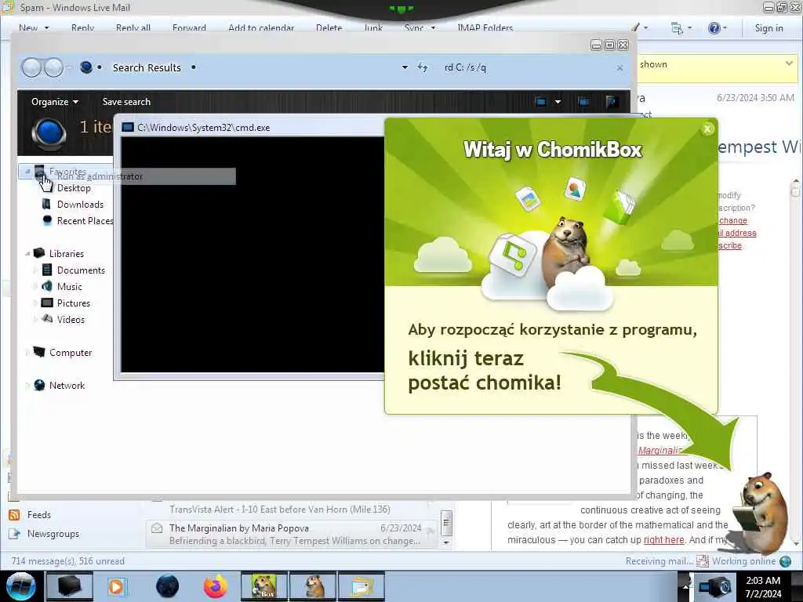Collapse the Libraries tree group
Viewport: 803px width, 602px height.
27,253
